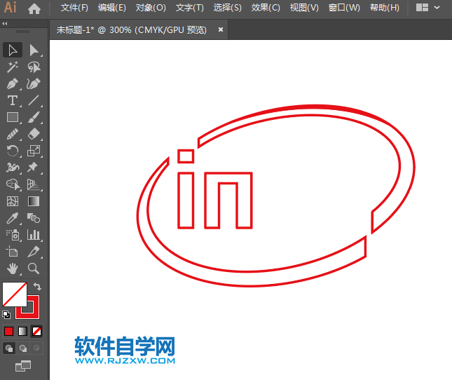Select the Gradient tool
Image resolution: width=452 pixels, height=380 pixels.
pyautogui.click(x=34, y=201)
